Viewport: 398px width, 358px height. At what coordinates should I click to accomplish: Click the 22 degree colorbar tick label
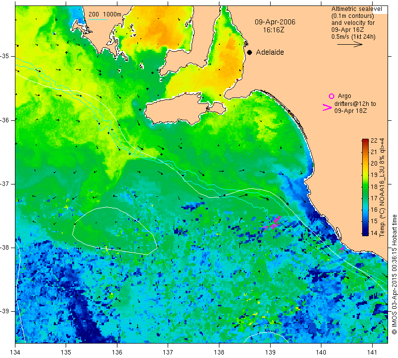(x=374, y=141)
